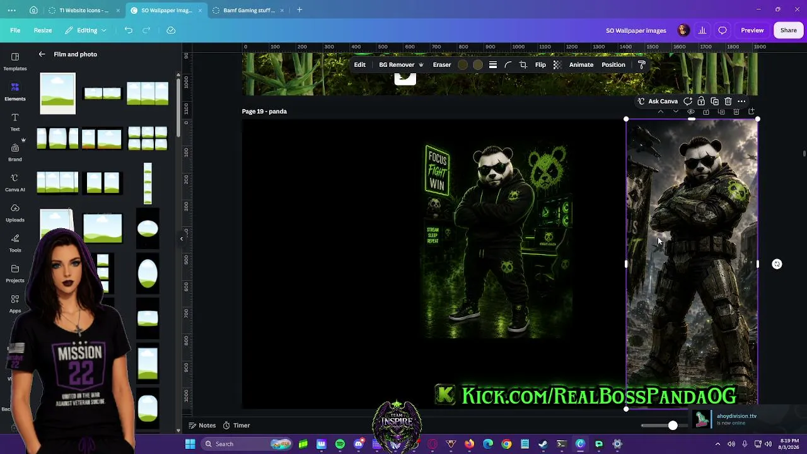Open the Uploads panel
This screenshot has width=807, height=454.
pyautogui.click(x=15, y=212)
